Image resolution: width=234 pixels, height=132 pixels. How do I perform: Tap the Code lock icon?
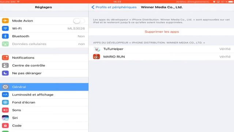coord(5,125)
